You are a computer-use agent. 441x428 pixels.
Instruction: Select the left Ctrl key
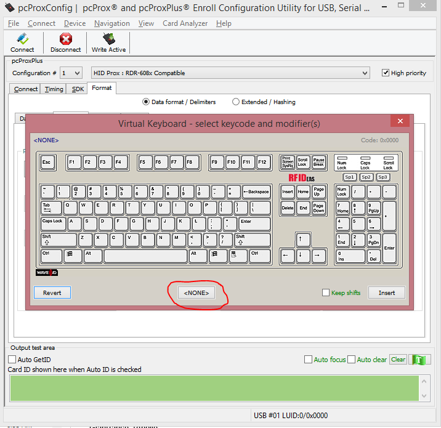(51, 256)
